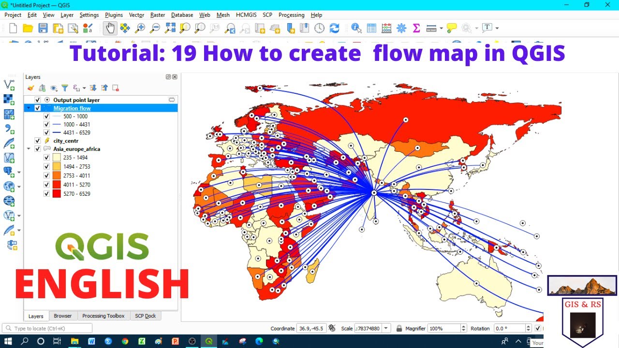
Task: Switch to the Processing Toolbox tab
Action: tap(103, 316)
